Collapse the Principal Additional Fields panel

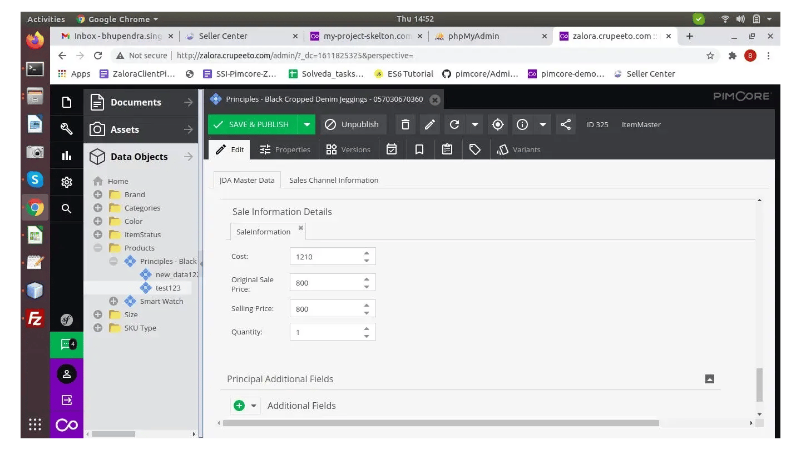709,379
